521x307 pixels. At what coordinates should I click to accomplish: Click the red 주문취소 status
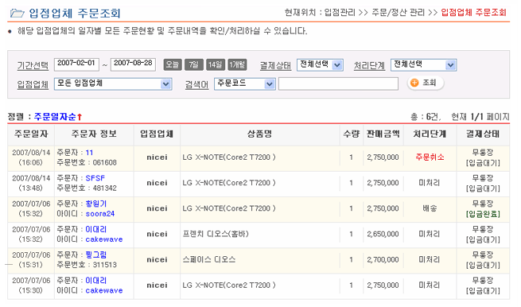[x=430, y=157]
